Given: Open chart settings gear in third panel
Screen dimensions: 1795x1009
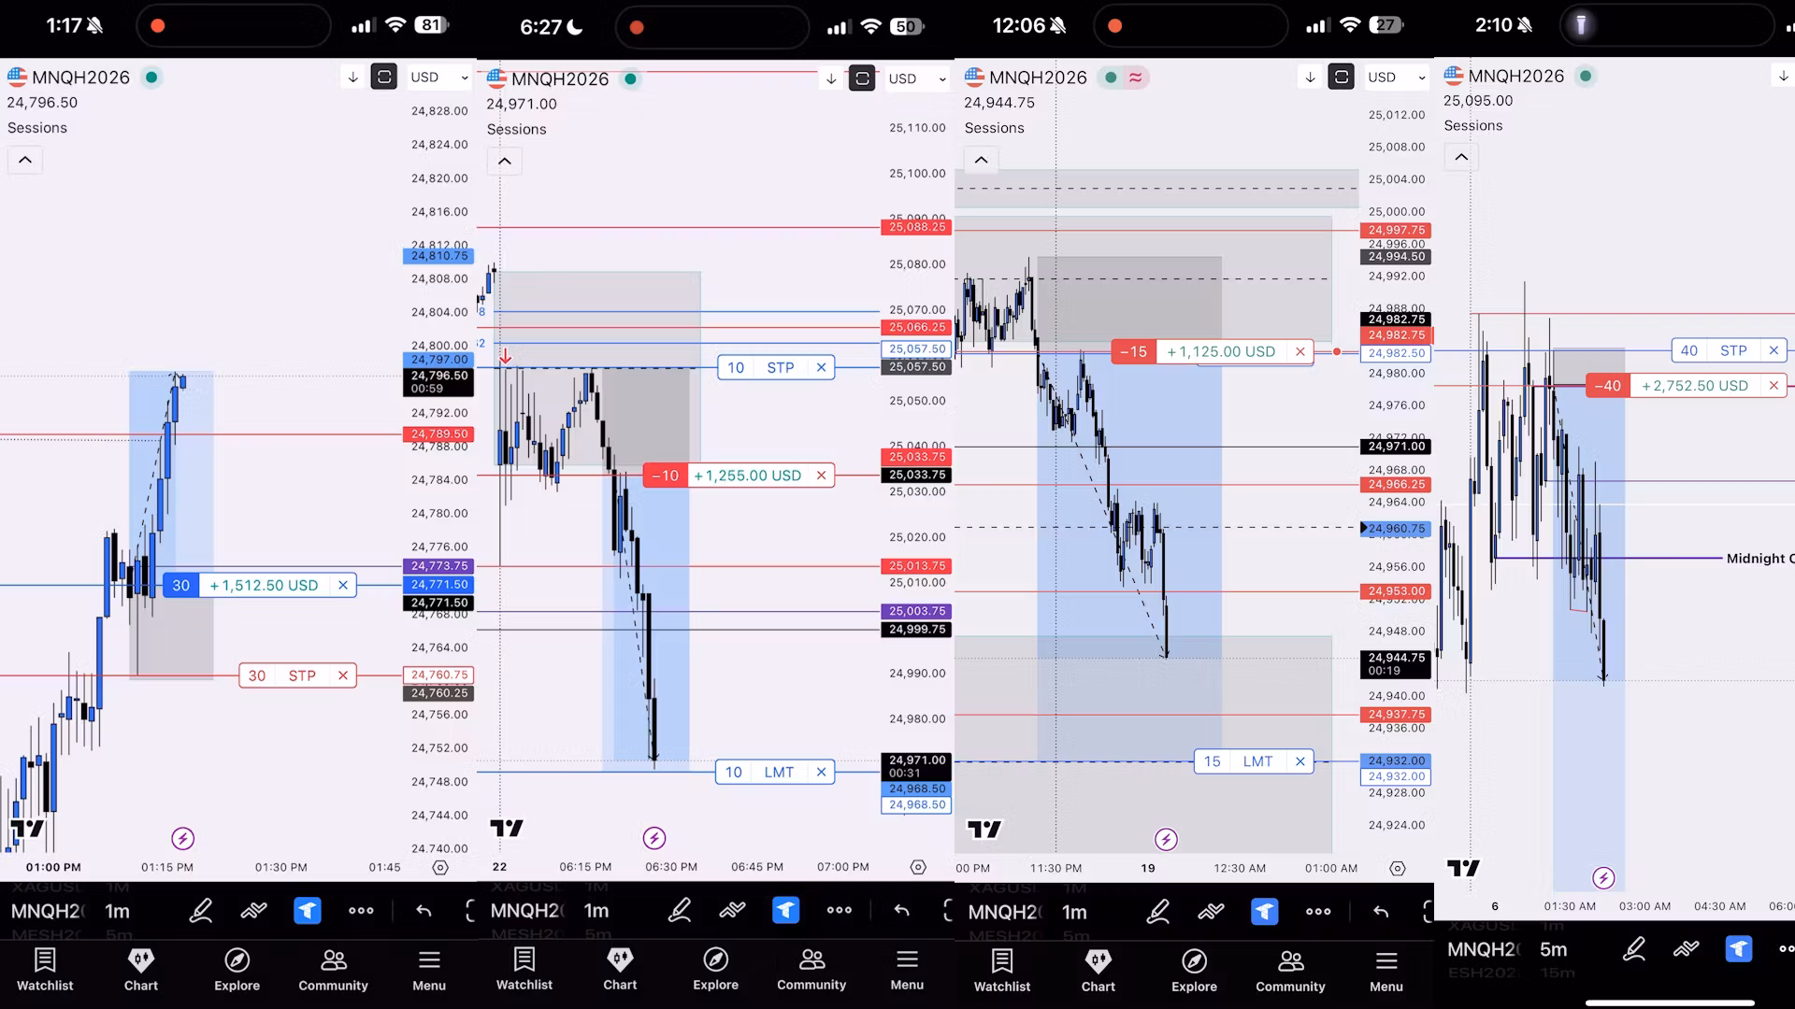Looking at the screenshot, I should [x=1398, y=868].
